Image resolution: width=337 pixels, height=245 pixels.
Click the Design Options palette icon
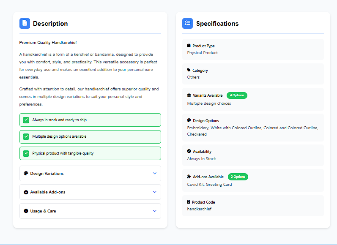189,120
